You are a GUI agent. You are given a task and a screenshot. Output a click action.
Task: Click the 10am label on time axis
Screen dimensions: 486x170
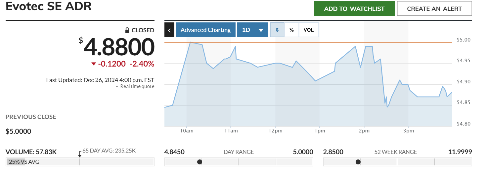pos(186,131)
